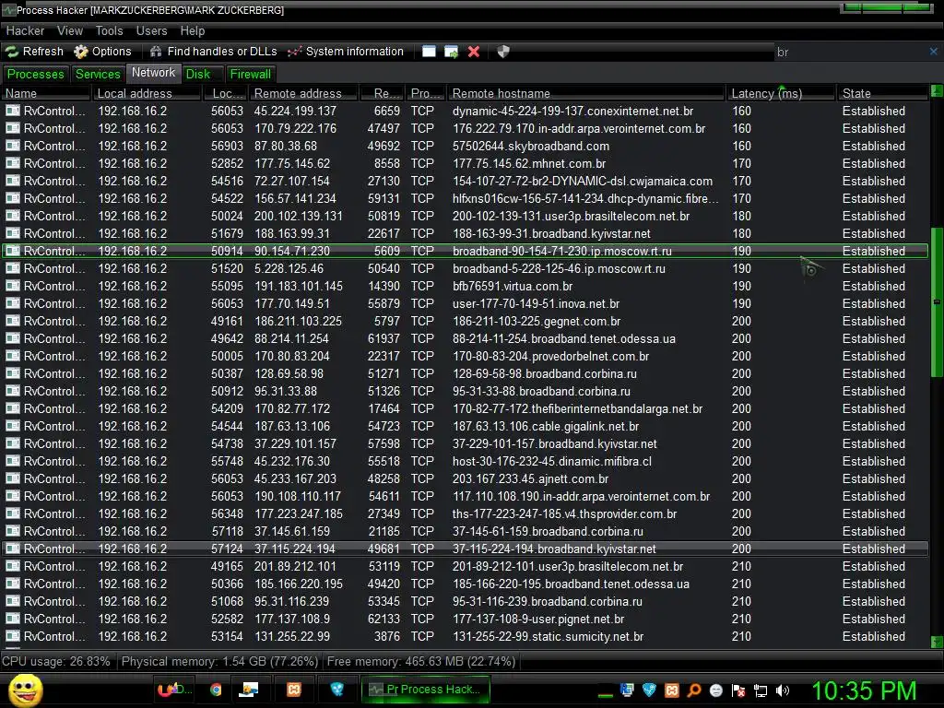Sort by the Latency (ms) column header
This screenshot has height=708, width=944.
780,93
